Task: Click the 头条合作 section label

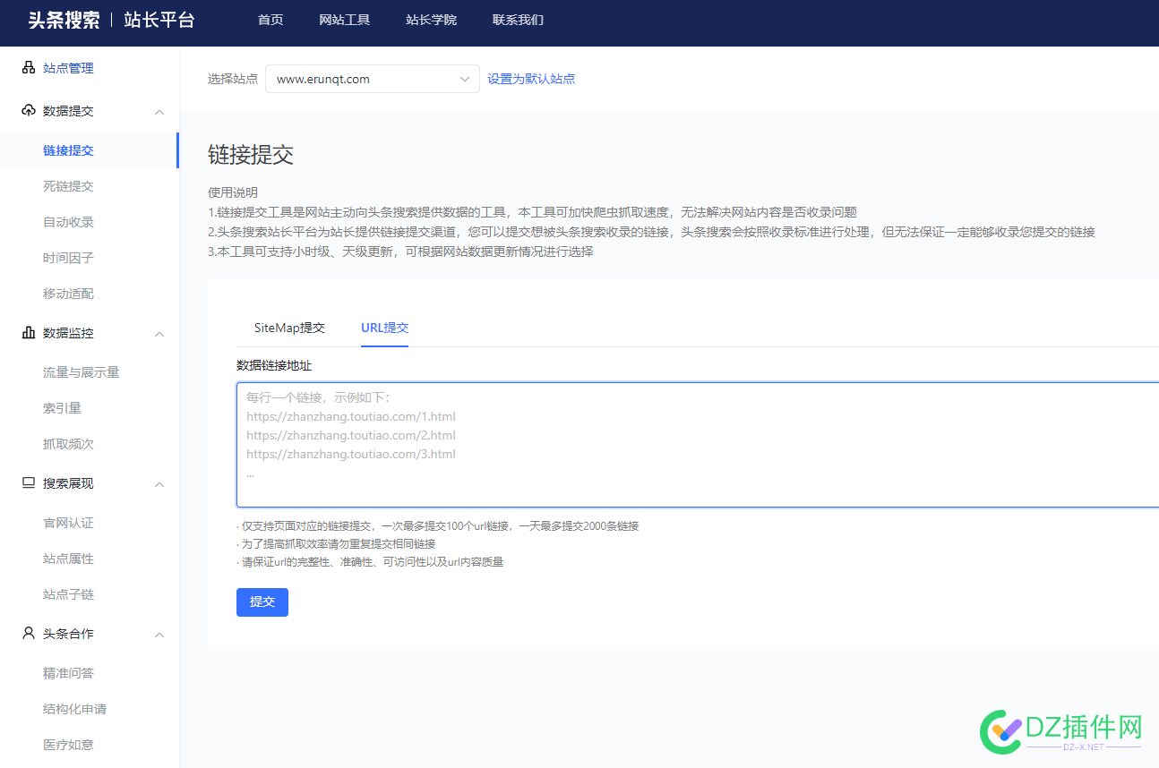Action: click(68, 634)
